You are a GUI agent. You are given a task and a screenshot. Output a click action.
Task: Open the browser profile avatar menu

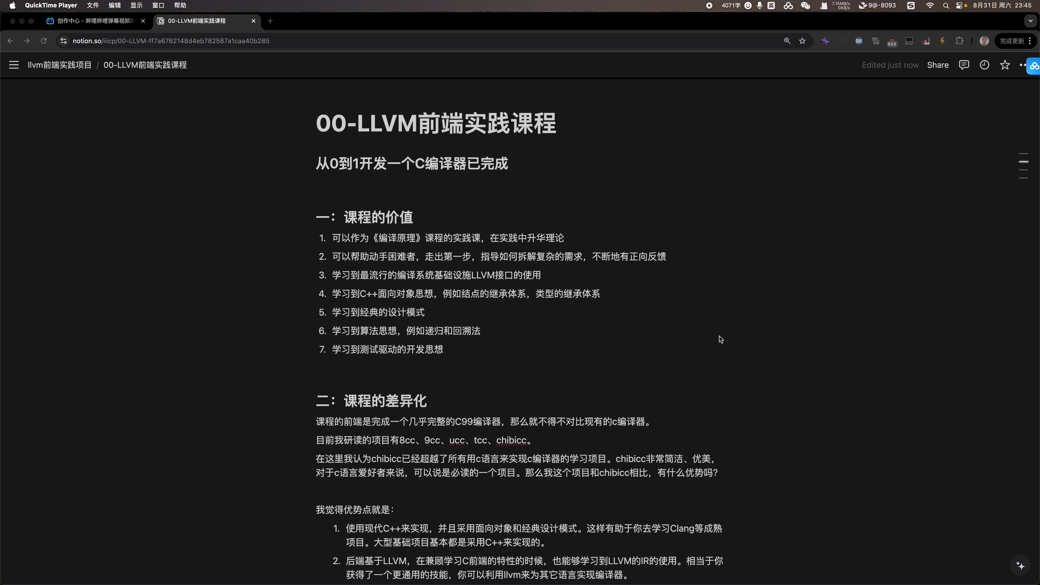(984, 41)
